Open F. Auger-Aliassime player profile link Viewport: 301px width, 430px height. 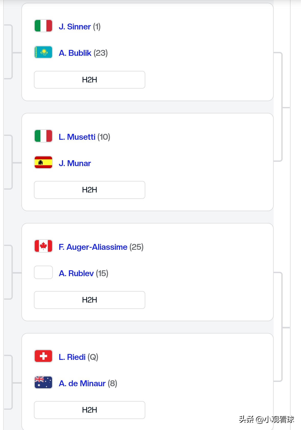pyautogui.click(x=93, y=247)
